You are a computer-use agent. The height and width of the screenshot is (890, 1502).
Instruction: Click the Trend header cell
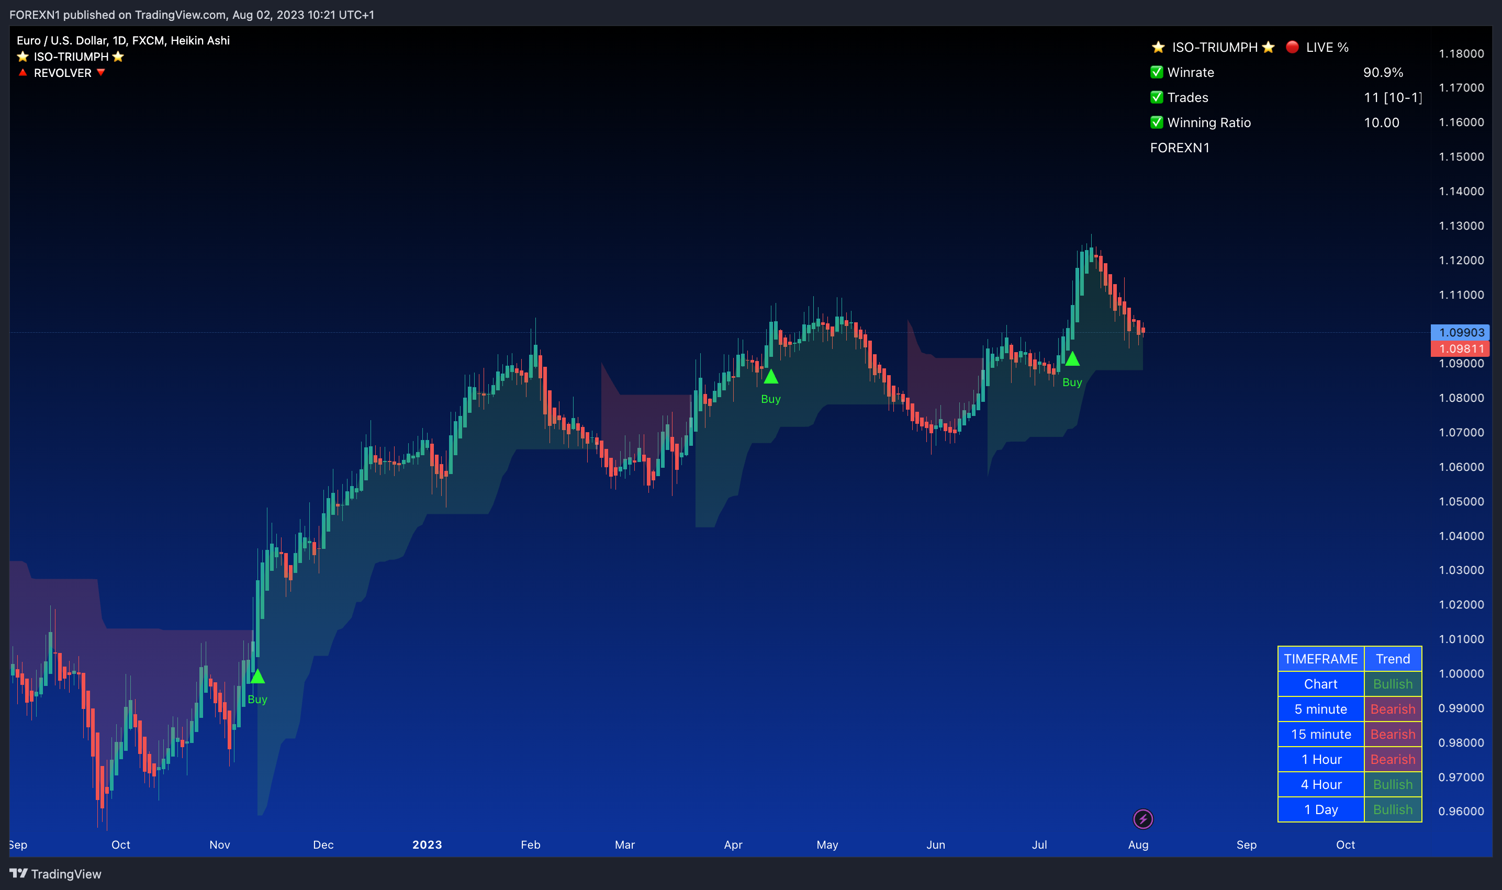1393,659
